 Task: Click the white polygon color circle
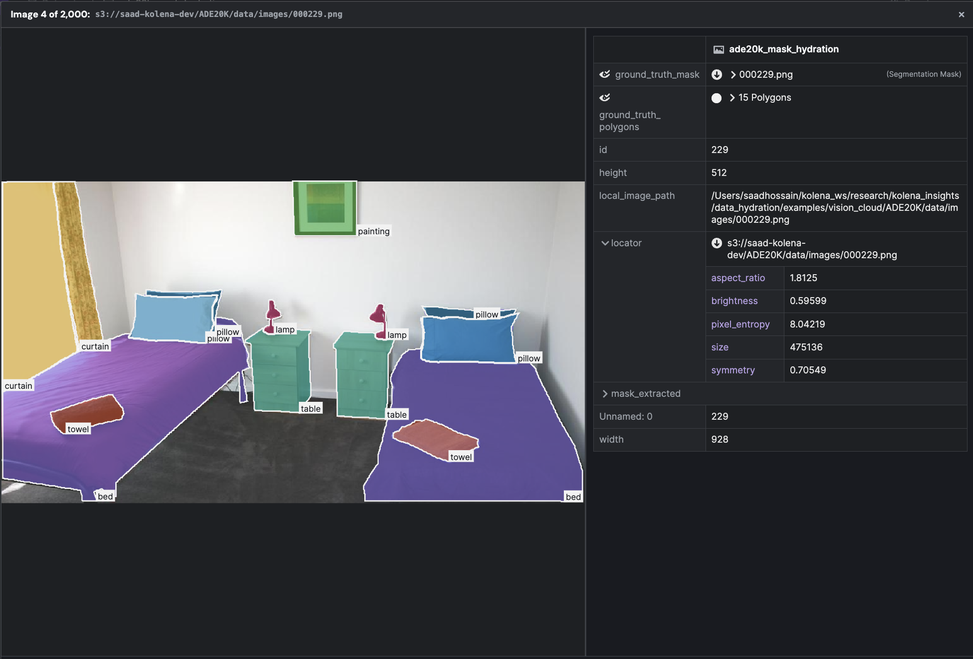pyautogui.click(x=717, y=98)
